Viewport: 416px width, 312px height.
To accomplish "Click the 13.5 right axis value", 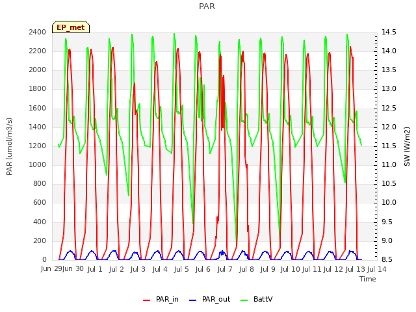I will pos(389,70).
